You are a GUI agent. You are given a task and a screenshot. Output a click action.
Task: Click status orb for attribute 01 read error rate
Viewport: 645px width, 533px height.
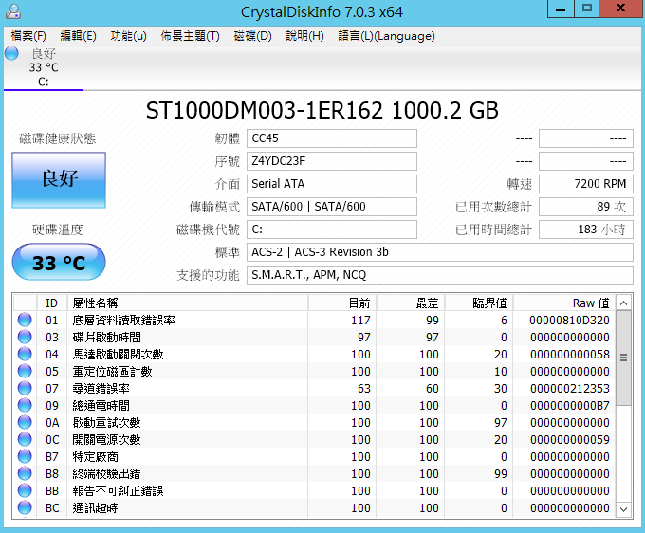[25, 321]
